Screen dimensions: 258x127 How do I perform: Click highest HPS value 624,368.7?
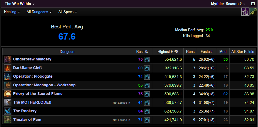(x=173, y=111)
